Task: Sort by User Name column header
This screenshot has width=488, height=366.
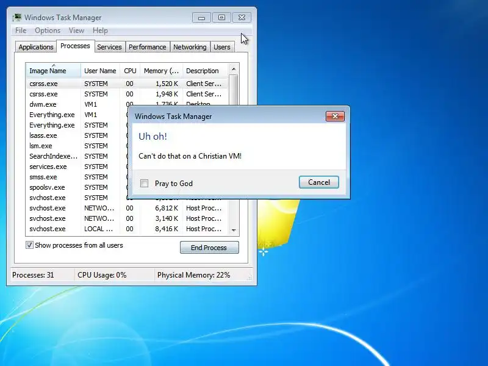Action: [100, 71]
